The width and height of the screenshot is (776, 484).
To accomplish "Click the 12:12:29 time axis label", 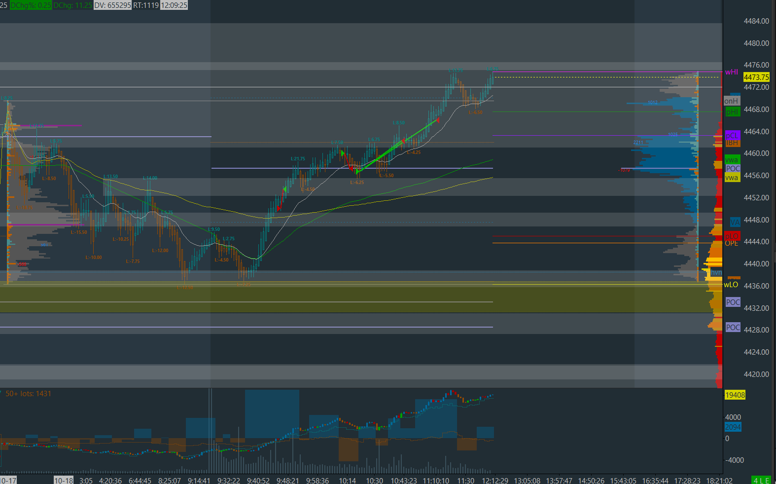I will [495, 481].
